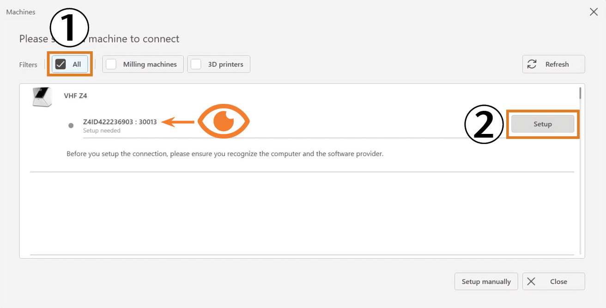
Task: Select machine entry Z4ID422236903 : 30013
Action: tap(120, 122)
